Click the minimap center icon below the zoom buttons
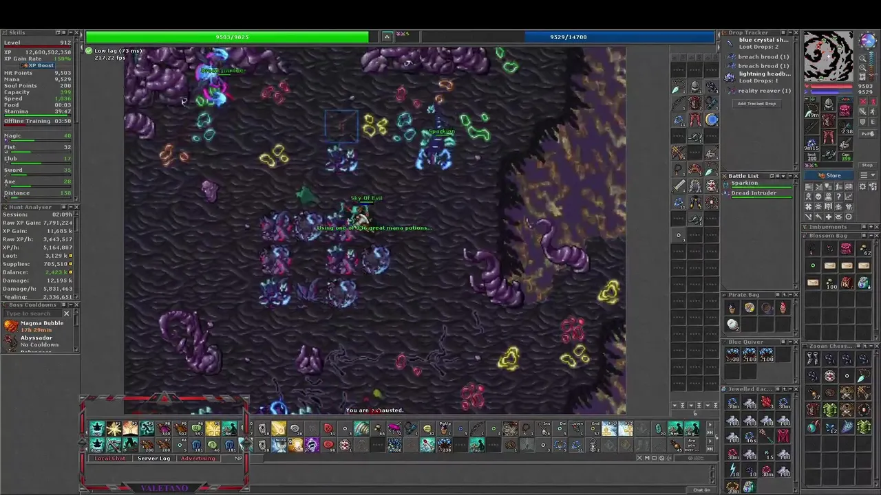The height and width of the screenshot is (495, 881). click(862, 77)
